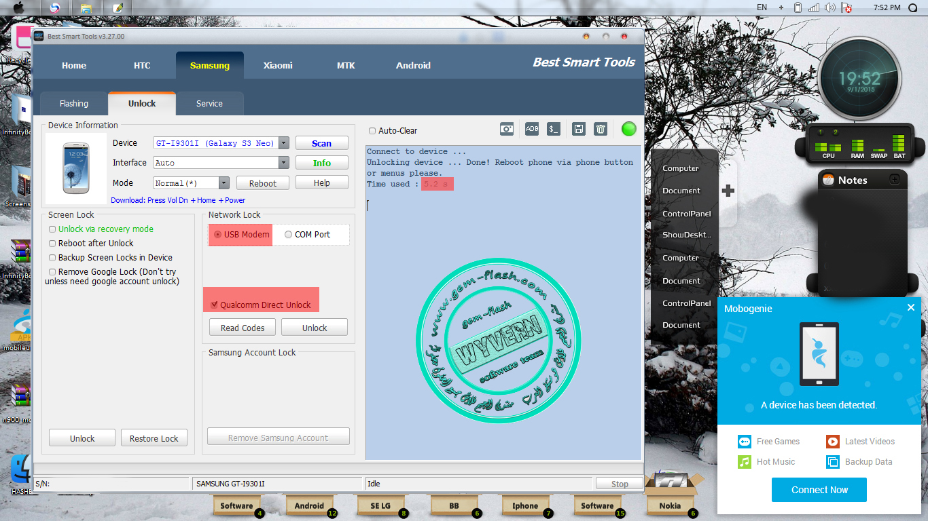Open the shell terminal ($_) icon
This screenshot has width=928, height=521.
click(x=554, y=129)
